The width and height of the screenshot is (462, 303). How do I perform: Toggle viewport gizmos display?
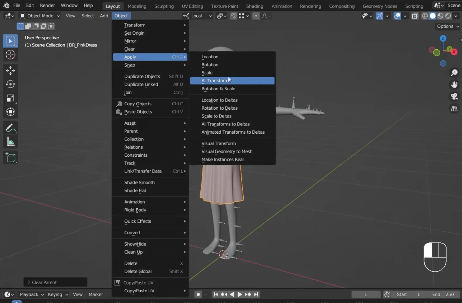click(x=379, y=16)
